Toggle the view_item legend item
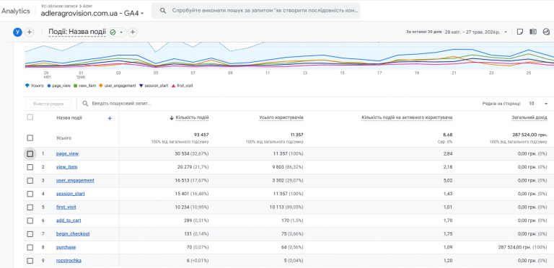Screen dimensions: 554x268 click(85, 85)
